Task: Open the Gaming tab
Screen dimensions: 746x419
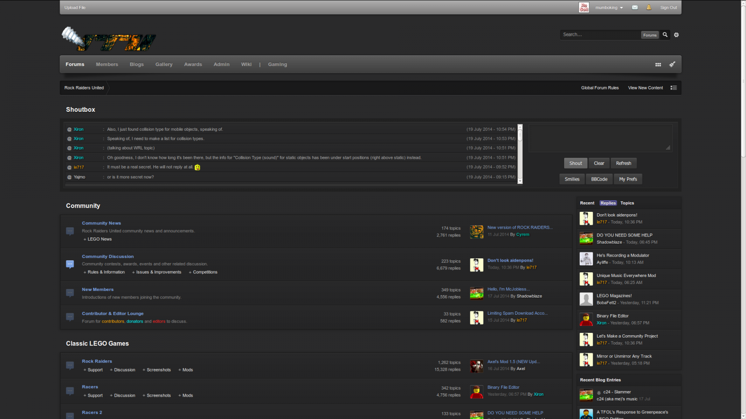Action: (277, 64)
